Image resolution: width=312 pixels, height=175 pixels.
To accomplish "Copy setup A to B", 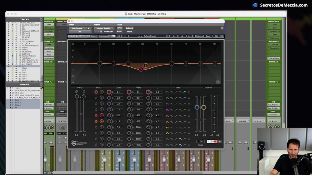I will (x=191, y=36).
